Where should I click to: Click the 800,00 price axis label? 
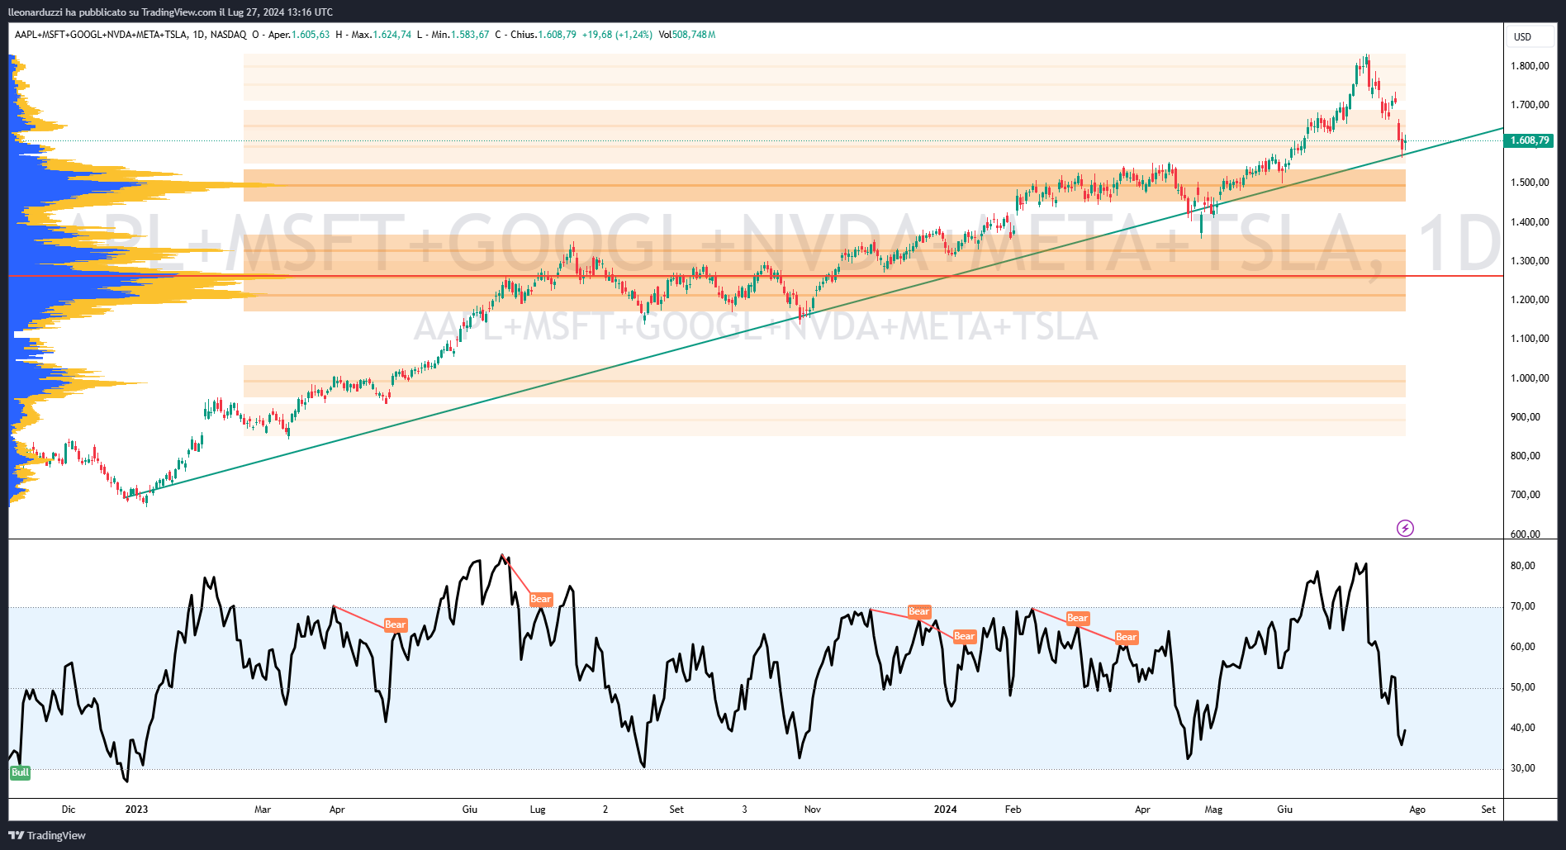[1526, 456]
